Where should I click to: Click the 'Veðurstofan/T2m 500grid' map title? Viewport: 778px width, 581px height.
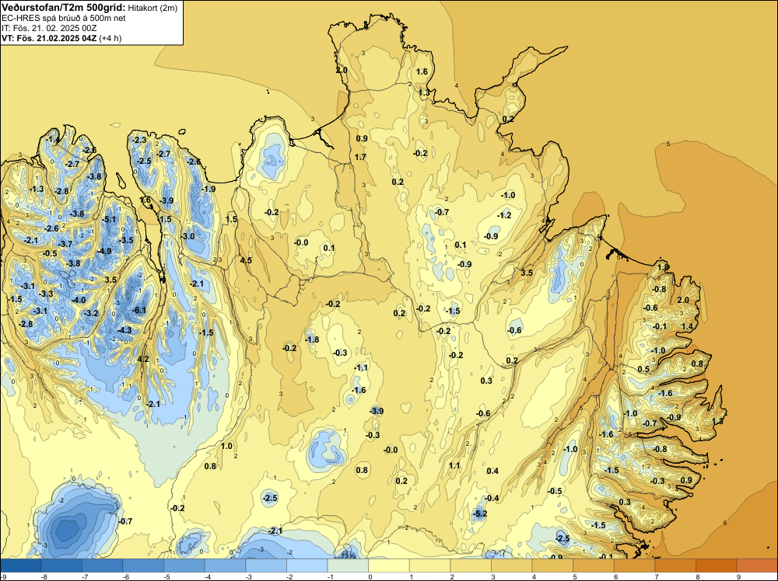[x=64, y=7]
